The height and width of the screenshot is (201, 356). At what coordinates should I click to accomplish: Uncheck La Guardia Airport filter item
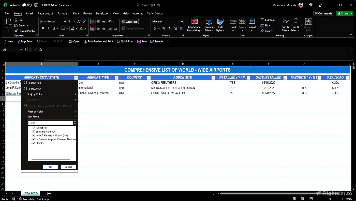click(x=34, y=139)
